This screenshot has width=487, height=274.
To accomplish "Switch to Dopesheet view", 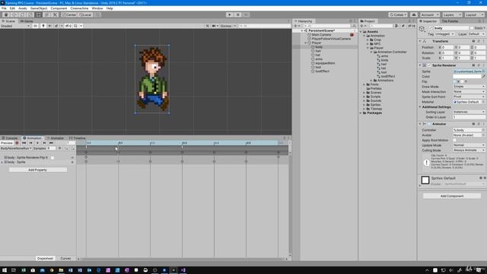I will (45, 258).
